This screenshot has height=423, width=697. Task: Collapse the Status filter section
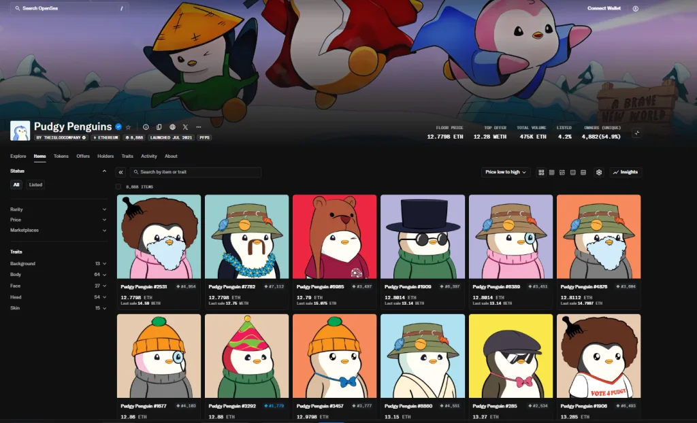pos(104,171)
